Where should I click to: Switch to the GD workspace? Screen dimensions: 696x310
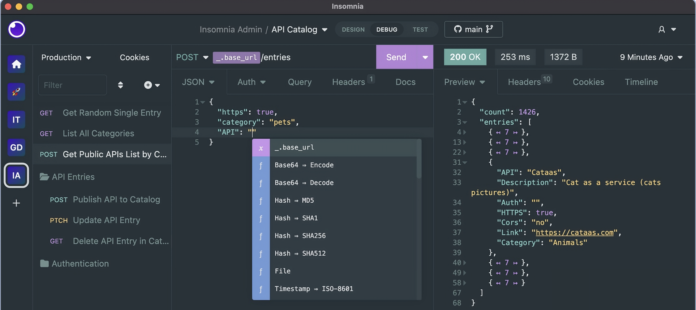(x=16, y=147)
